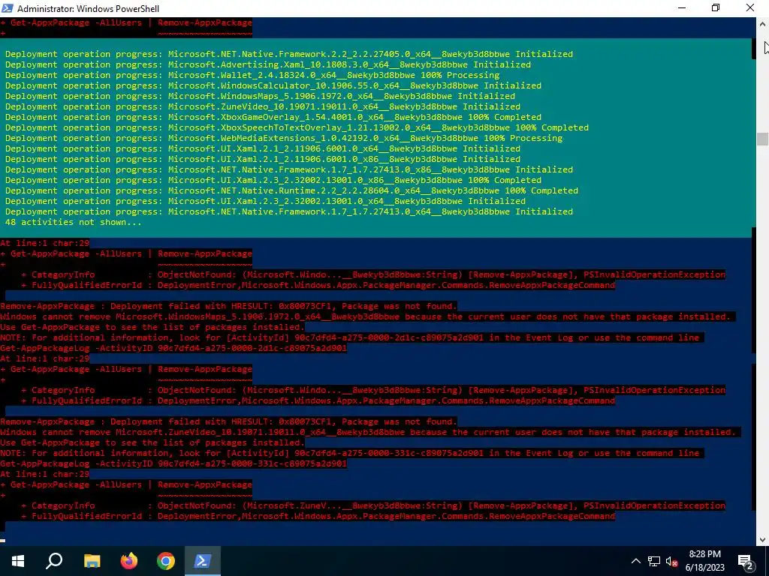Viewport: 769px width, 576px height.
Task: Click the Microsoft.UI.Xaml.2.1 x86 progress line
Action: 263,159
